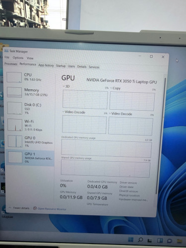The image size is (186, 248).
Task: Open the Windows Start menu
Action: 130,240
